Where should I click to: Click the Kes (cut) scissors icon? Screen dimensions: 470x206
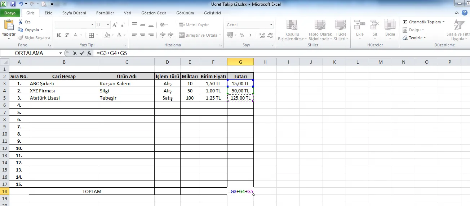(21, 22)
